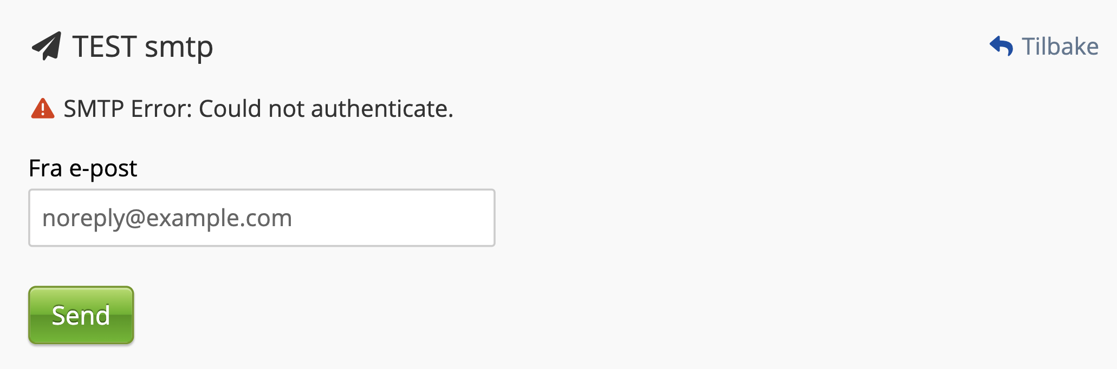Focus the Fra e-post input field

click(x=262, y=218)
